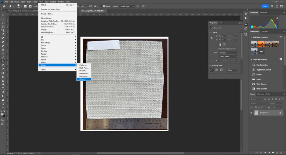
Task: Select the Move tool in the toolbar
Action: tap(3, 15)
